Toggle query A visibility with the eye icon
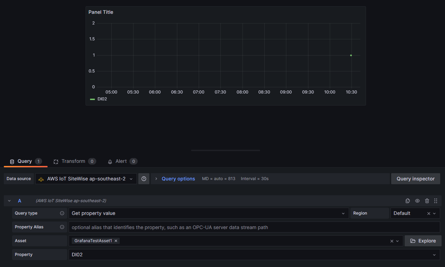Image resolution: width=445 pixels, height=267 pixels. [x=417, y=200]
